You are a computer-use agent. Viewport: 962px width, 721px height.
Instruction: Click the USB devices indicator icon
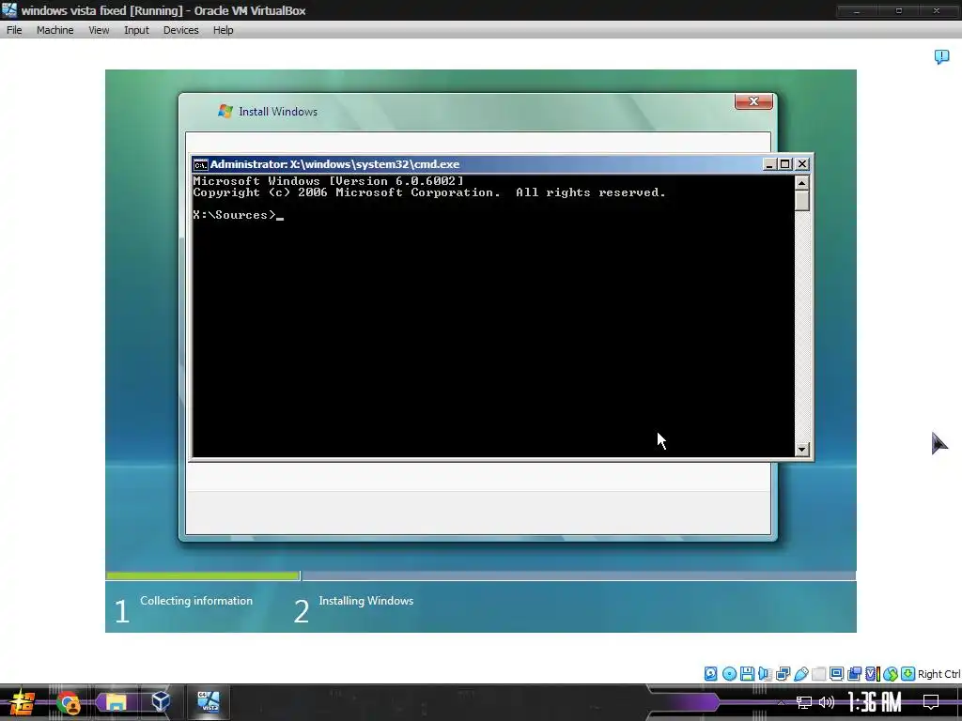coord(800,674)
